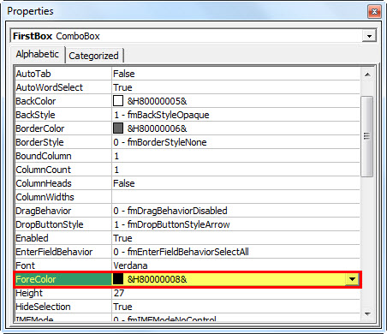Click the scrollbar up arrow
Screen dimensions: 387x334
click(x=367, y=75)
